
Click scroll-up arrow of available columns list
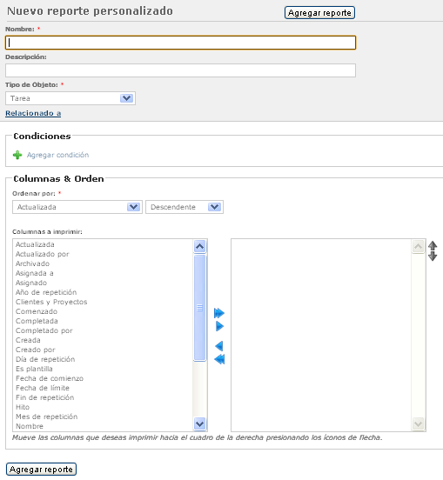coord(200,246)
